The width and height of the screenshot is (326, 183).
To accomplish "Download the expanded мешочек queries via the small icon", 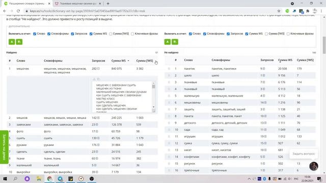I will 94,79.
